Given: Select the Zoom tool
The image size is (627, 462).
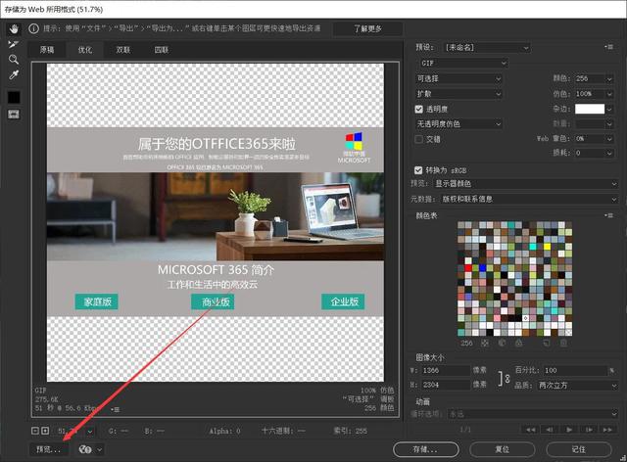Looking at the screenshot, I should coord(14,59).
